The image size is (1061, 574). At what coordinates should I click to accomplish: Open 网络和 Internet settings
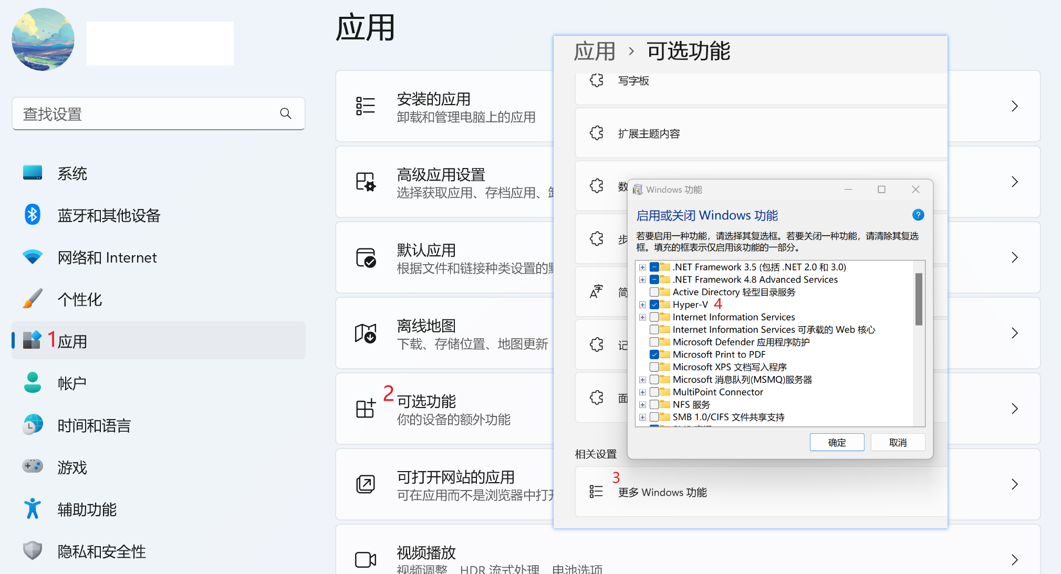click(107, 257)
